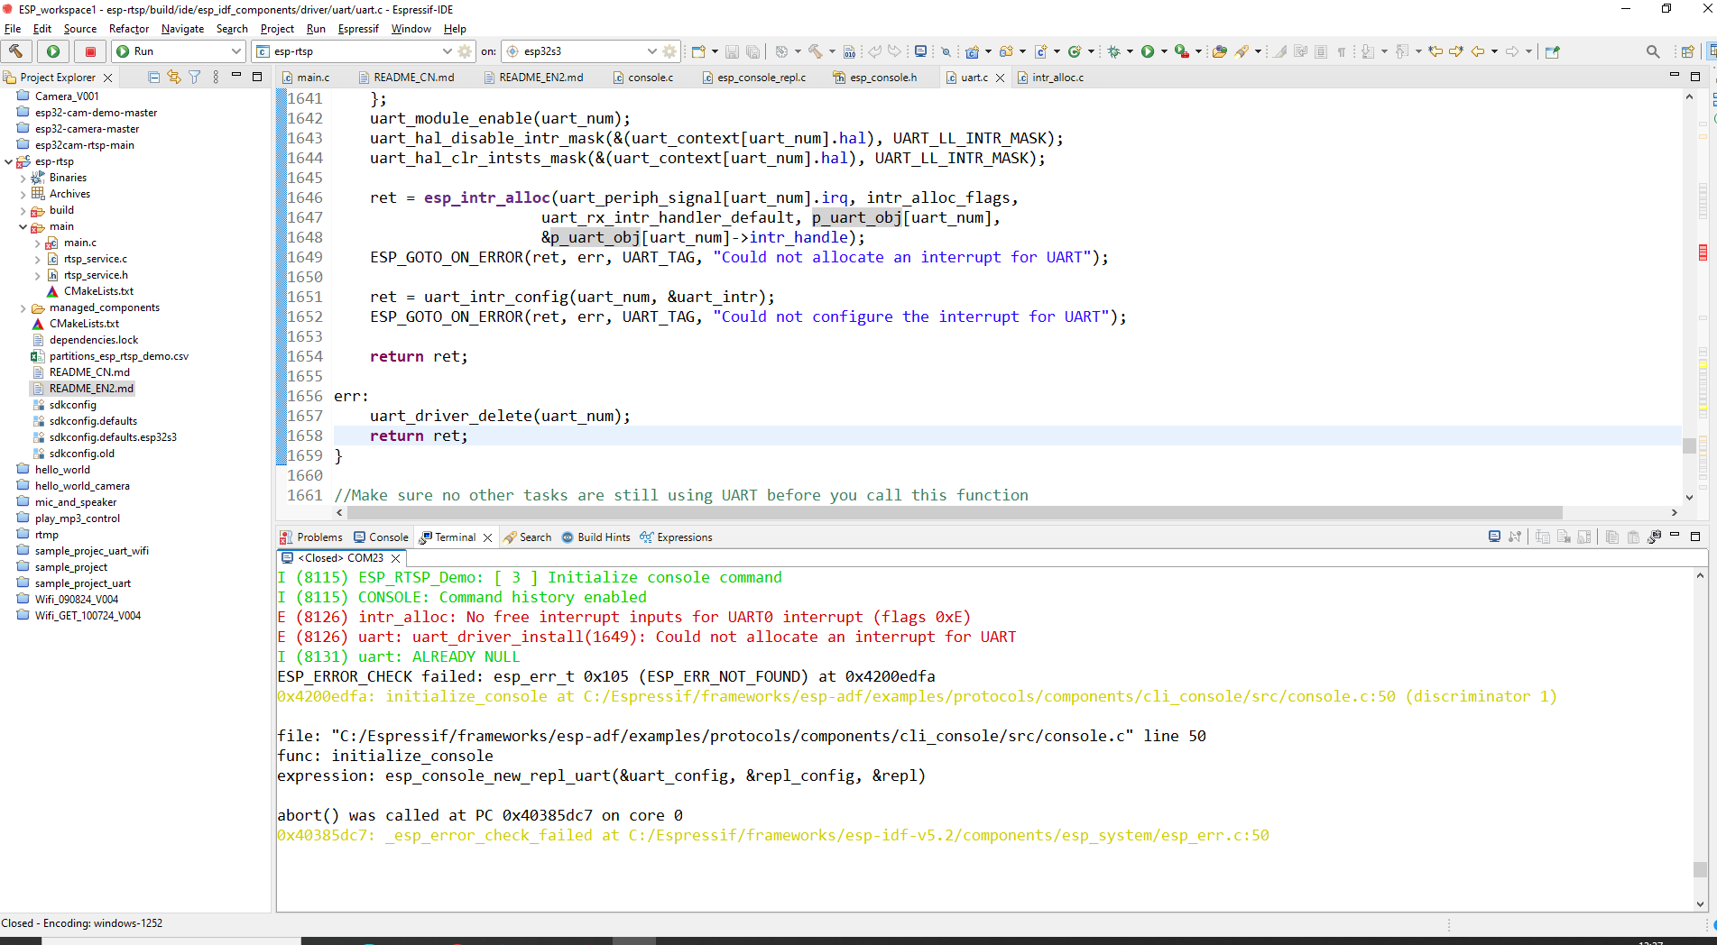Click the Search flashlight toolbar icon
Image resolution: width=1717 pixels, height=945 pixels.
pos(1242,51)
